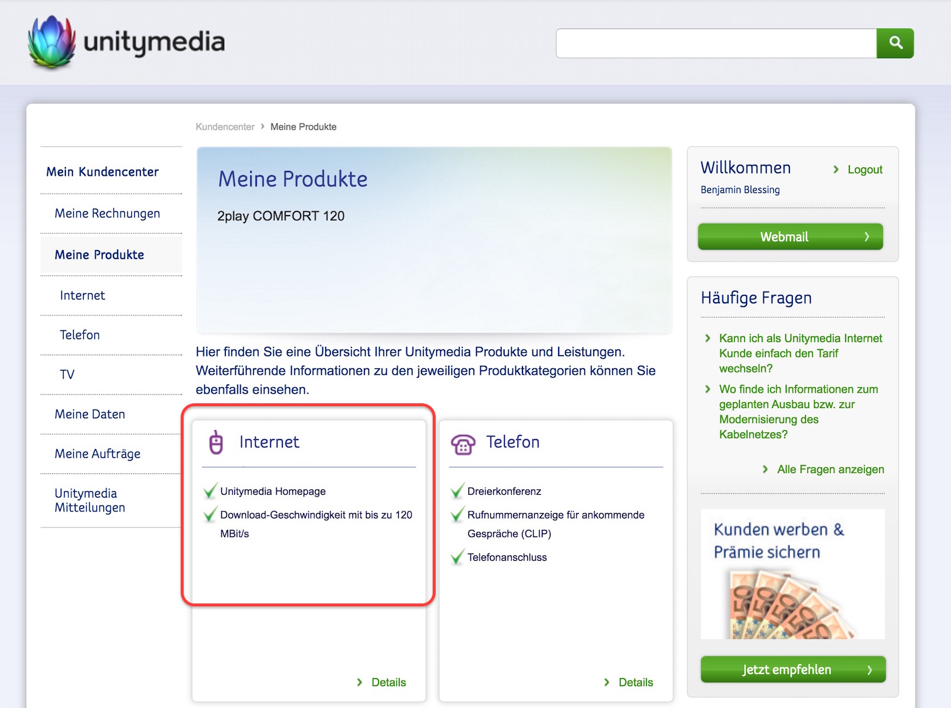Click the checkmark beside Rufnummernanzeige
This screenshot has height=708, width=951.
pyautogui.click(x=458, y=514)
